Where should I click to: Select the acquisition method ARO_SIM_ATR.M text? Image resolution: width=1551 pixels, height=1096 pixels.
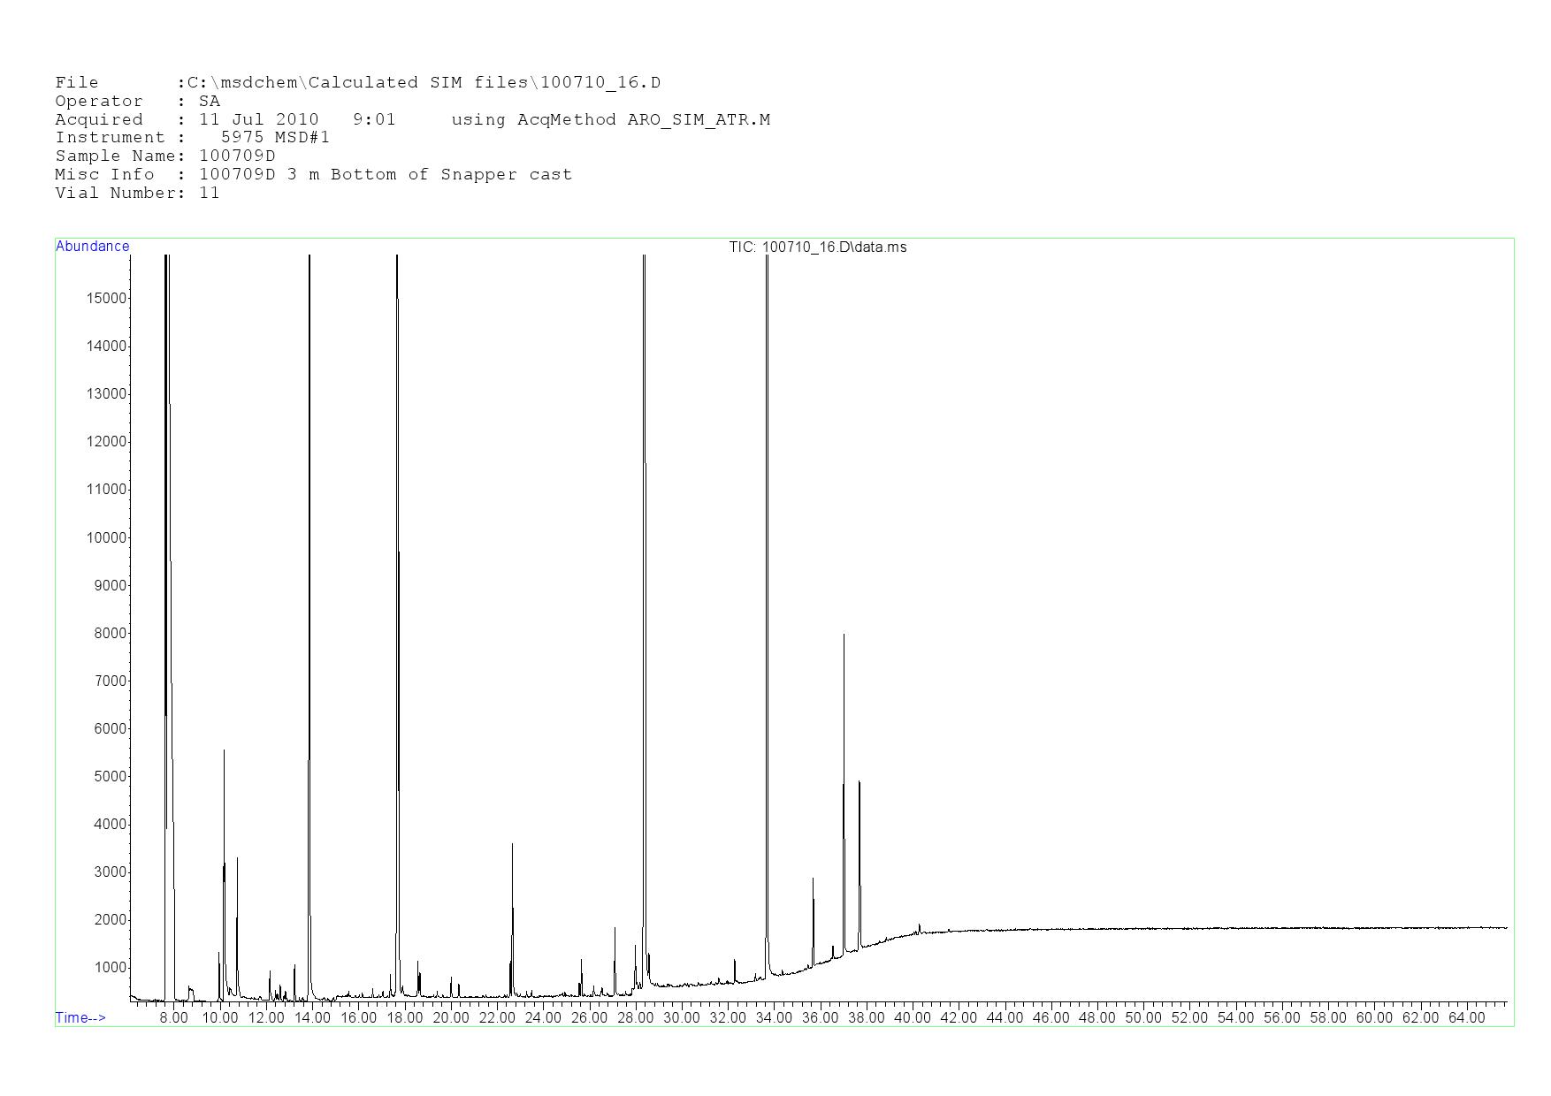tap(699, 119)
